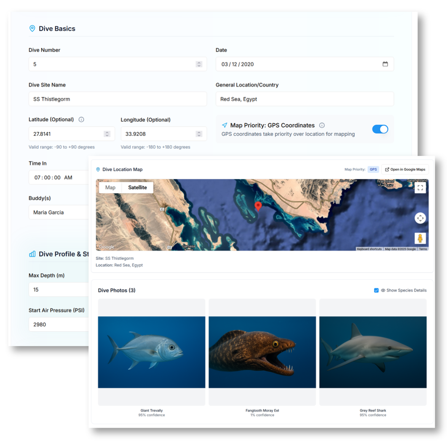447x447 pixels.
Task: Toggle Map Priority GPS Coordinates switch
Action: click(380, 129)
